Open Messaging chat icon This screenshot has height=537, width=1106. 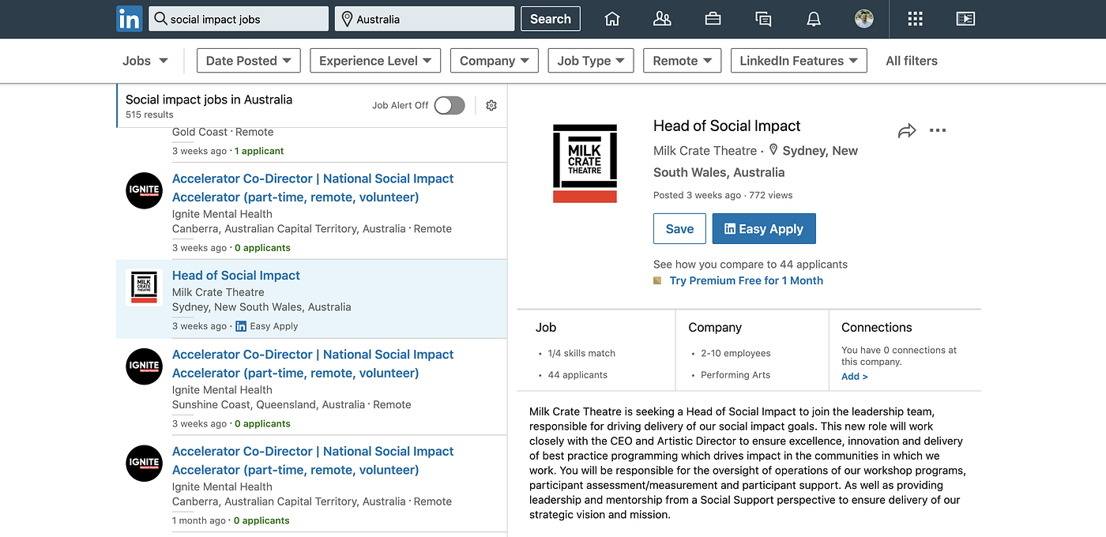click(763, 19)
